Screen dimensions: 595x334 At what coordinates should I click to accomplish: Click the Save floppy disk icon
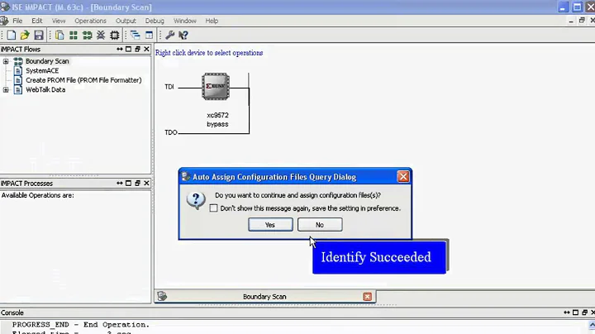click(38, 36)
